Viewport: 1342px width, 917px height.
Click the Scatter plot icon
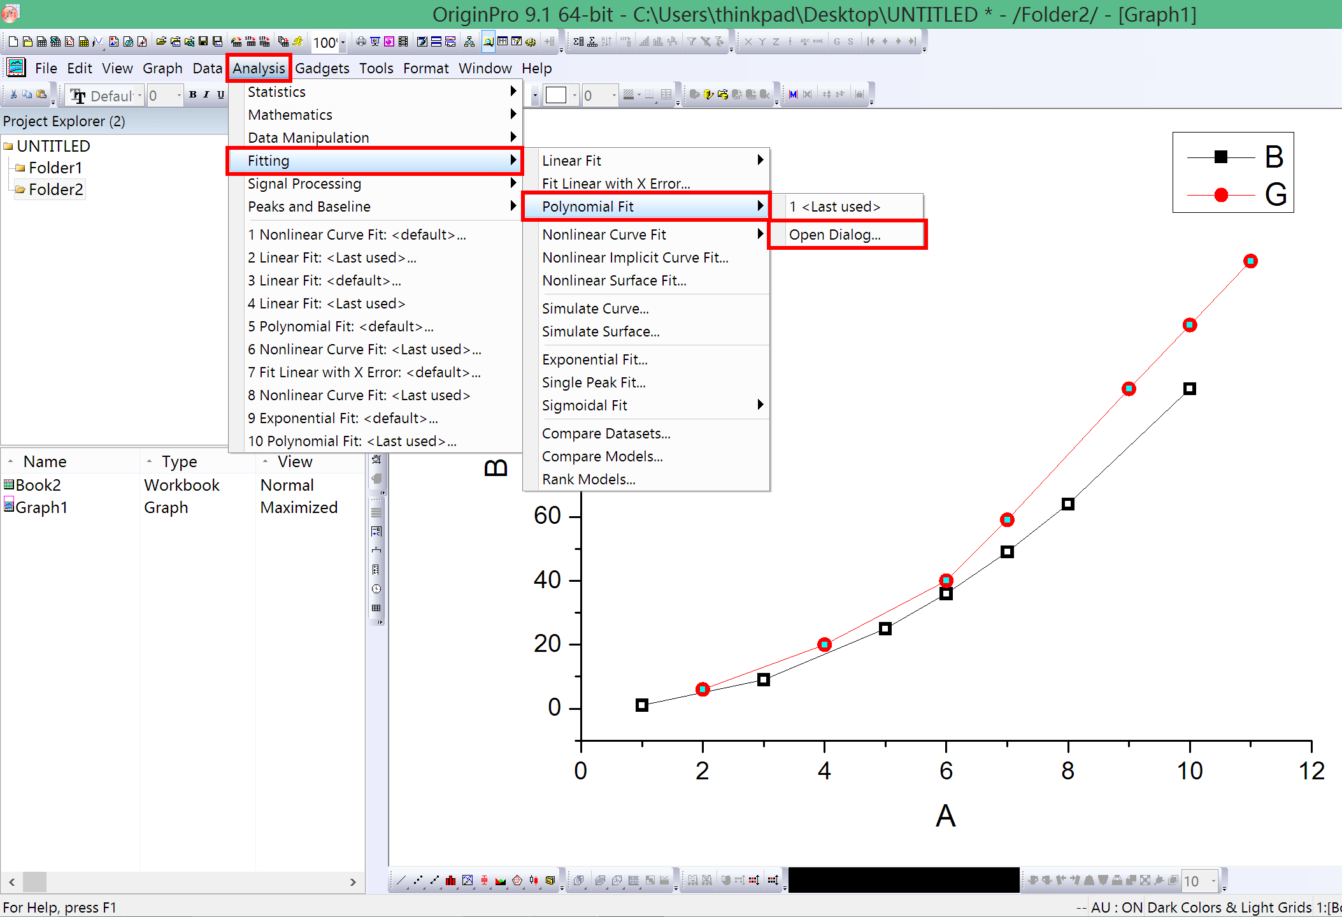click(x=418, y=881)
